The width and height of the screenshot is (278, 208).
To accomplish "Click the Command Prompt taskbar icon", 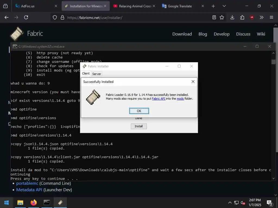I will coord(47,203).
